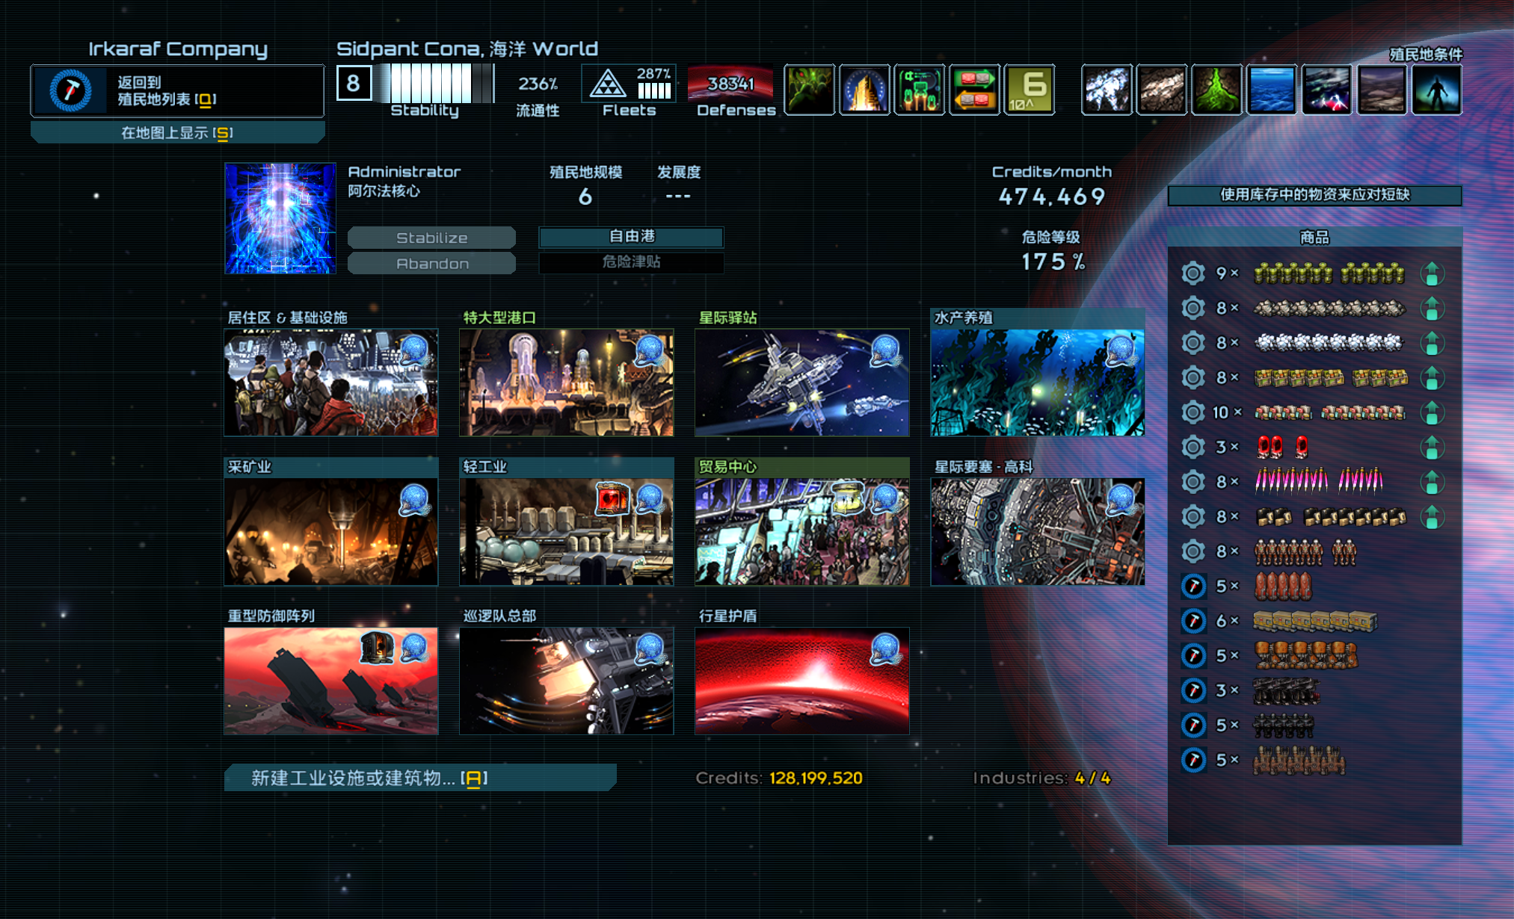This screenshot has width=1514, height=919.
Task: Click the Irkaraf Company faction hammer icon
Action: tap(70, 90)
